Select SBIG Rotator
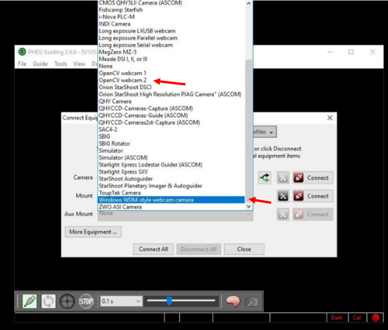 pyautogui.click(x=171, y=143)
